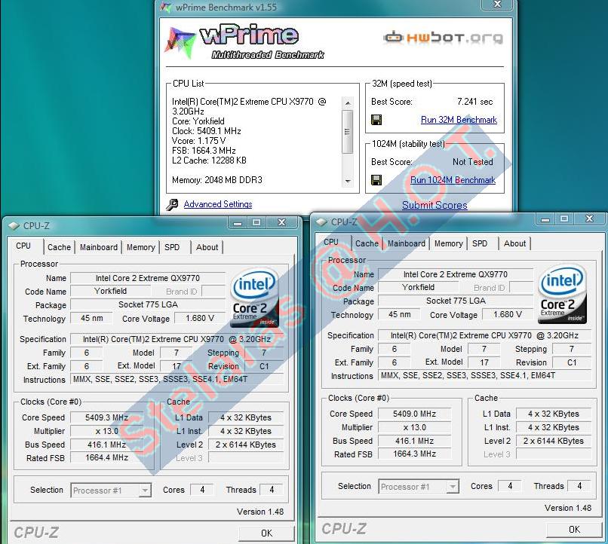The width and height of the screenshot is (608, 544).
Task: Show About tab in right CPU-Z
Action: tap(515, 243)
